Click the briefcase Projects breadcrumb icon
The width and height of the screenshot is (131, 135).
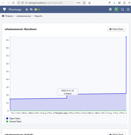[x=3, y=16]
